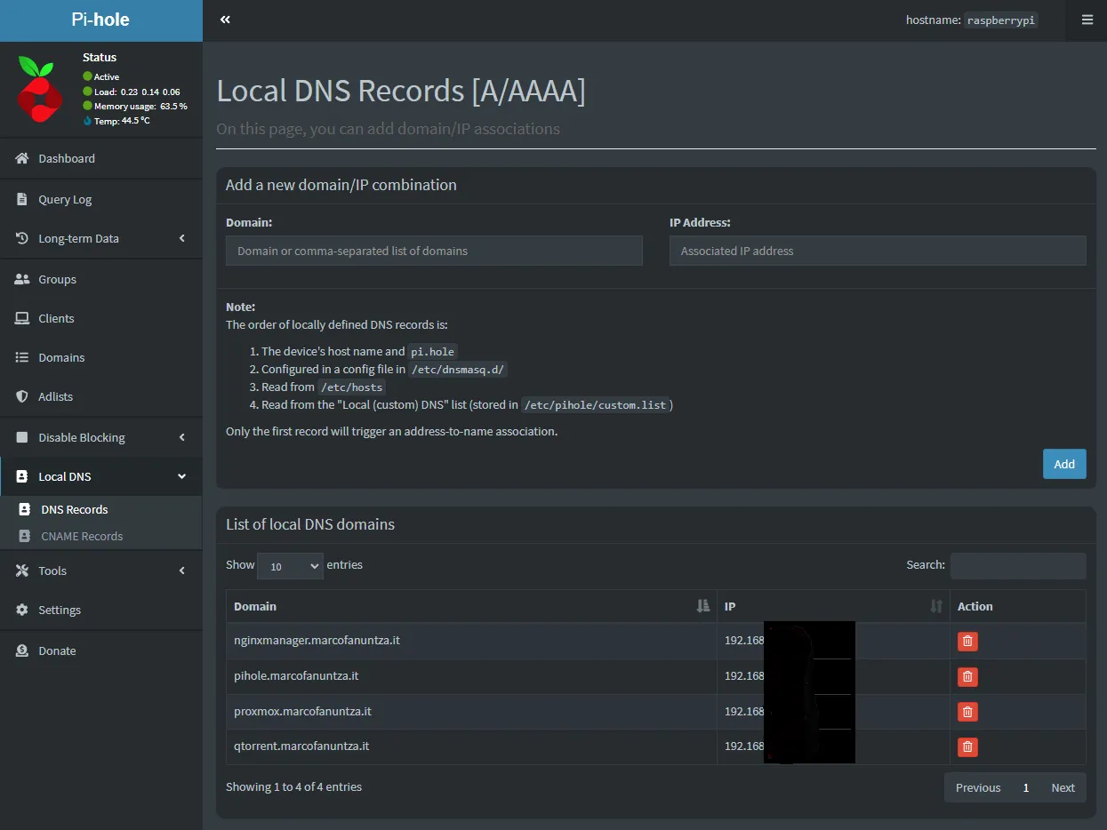Viewport: 1107px width, 830px height.
Task: Select the DNS Records submenu item
Action: point(101,509)
